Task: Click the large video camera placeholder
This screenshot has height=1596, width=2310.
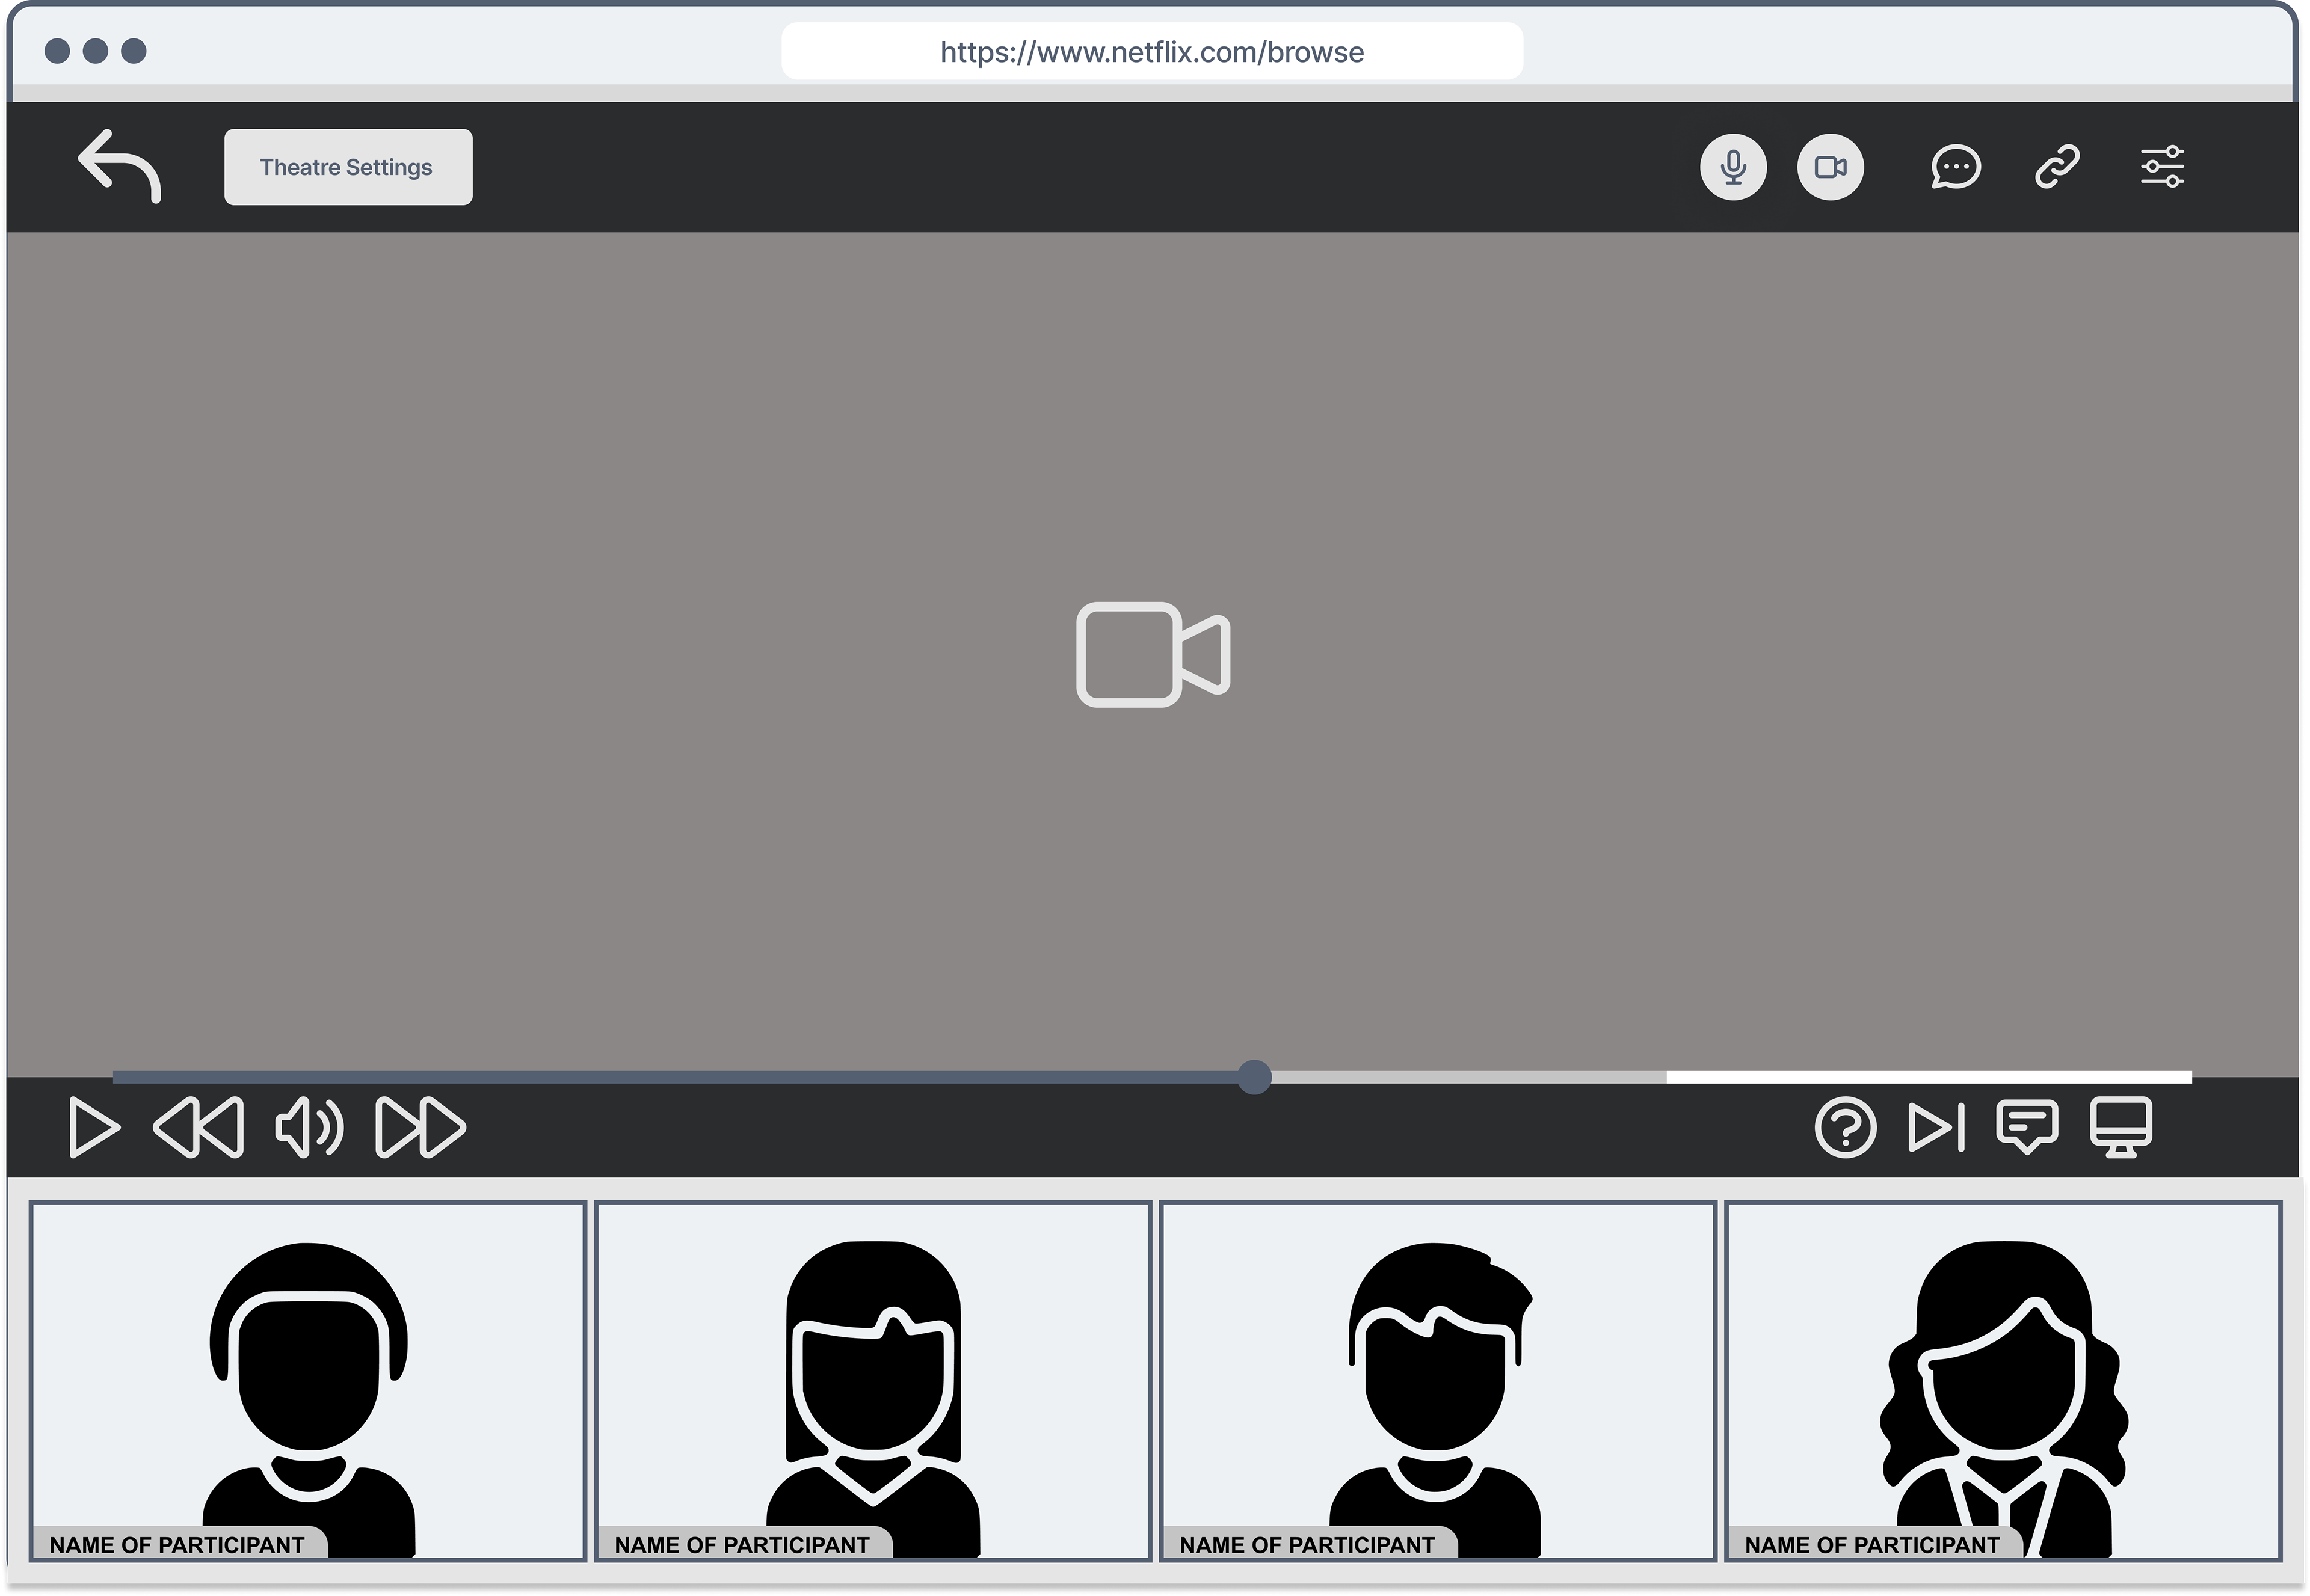Action: point(1153,655)
